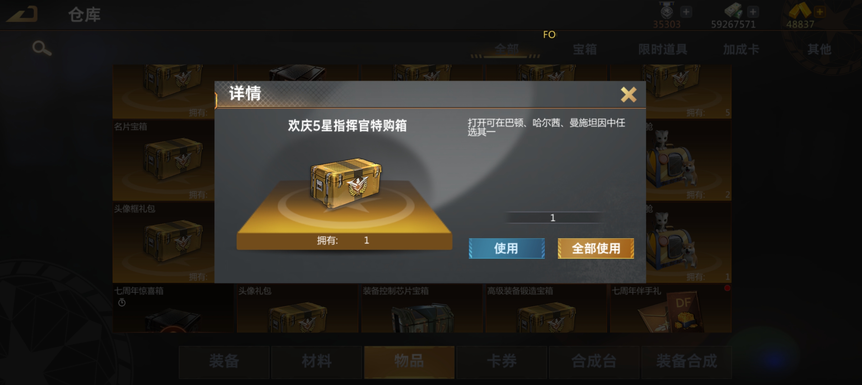
Task: Close the 详情 dialog with the X
Action: (628, 95)
